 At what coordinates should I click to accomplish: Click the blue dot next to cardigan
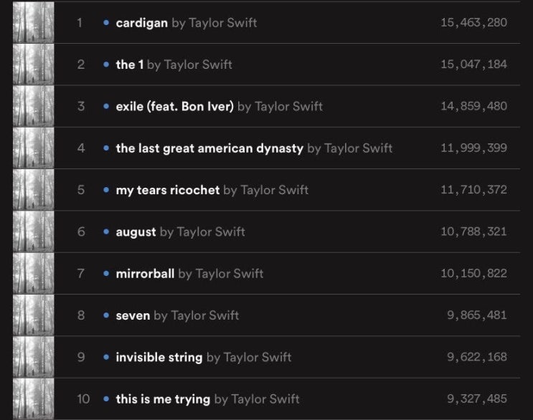point(106,23)
